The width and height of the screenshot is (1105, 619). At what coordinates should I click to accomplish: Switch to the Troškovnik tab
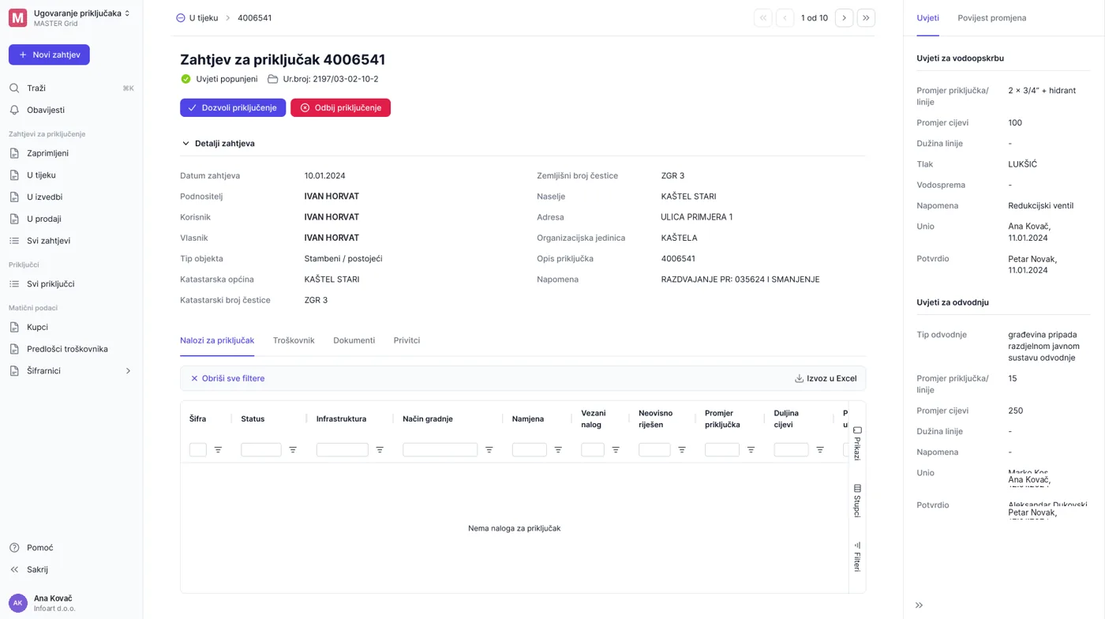point(294,340)
